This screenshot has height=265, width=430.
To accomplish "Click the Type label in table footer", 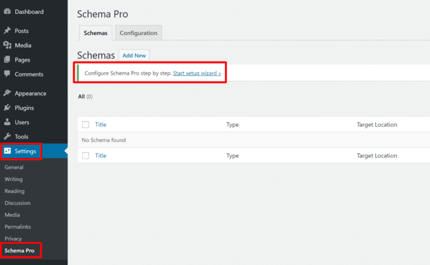I will 233,156.
